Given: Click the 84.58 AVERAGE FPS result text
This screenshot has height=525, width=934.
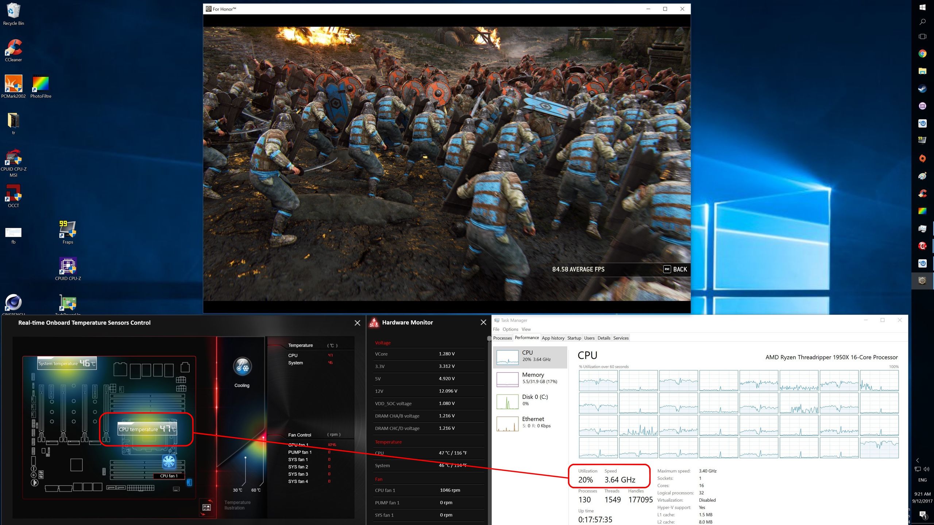Looking at the screenshot, I should pyautogui.click(x=578, y=269).
